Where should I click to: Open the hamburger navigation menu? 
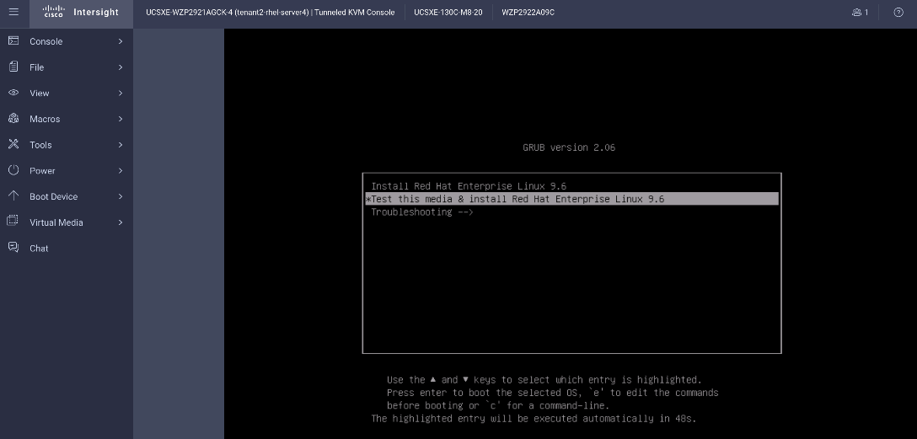[14, 12]
